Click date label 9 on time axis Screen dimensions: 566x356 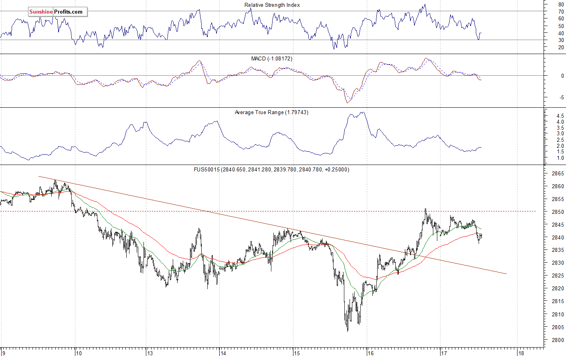tap(3, 353)
